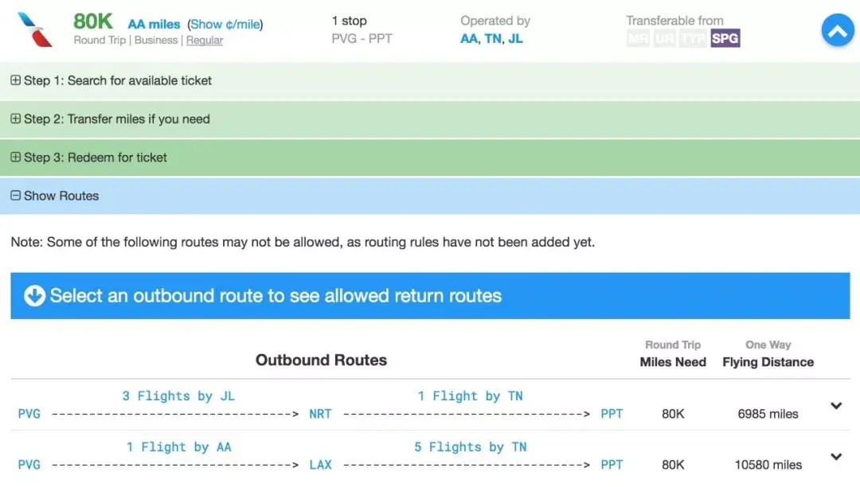The image size is (860, 487).
Task: Click the UR transfer partner badge
Action: pos(664,38)
